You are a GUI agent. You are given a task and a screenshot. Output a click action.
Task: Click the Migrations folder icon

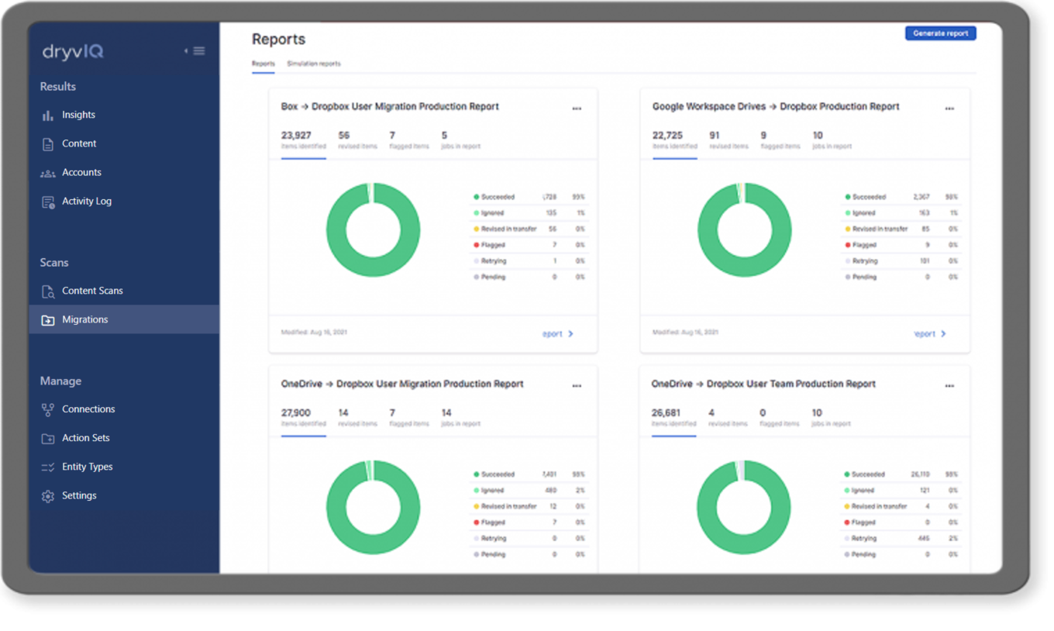point(48,320)
